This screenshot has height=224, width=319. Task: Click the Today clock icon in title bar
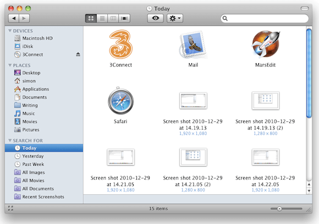click(149, 8)
